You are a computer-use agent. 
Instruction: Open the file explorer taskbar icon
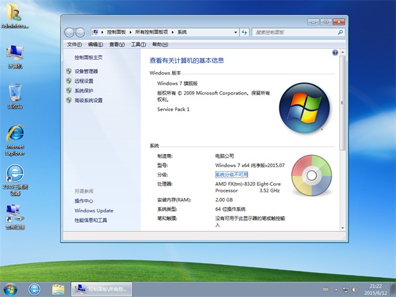[x=58, y=289]
